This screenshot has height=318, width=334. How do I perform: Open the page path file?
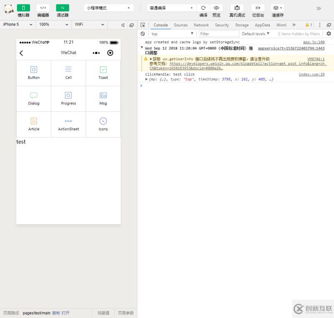point(66,313)
